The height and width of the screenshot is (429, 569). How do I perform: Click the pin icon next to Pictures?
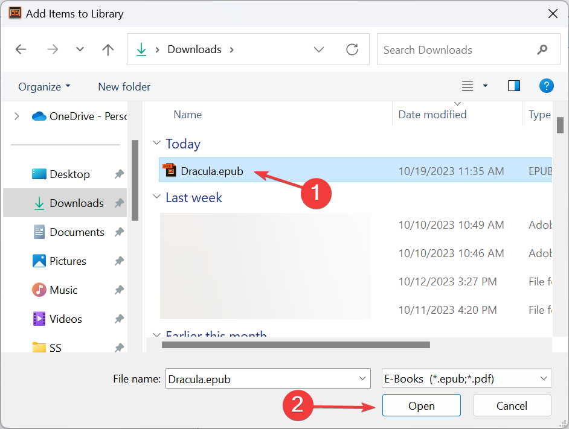point(119,261)
